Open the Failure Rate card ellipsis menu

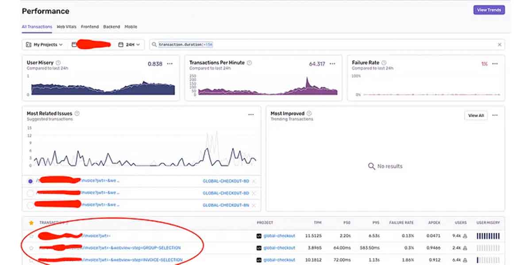click(495, 64)
